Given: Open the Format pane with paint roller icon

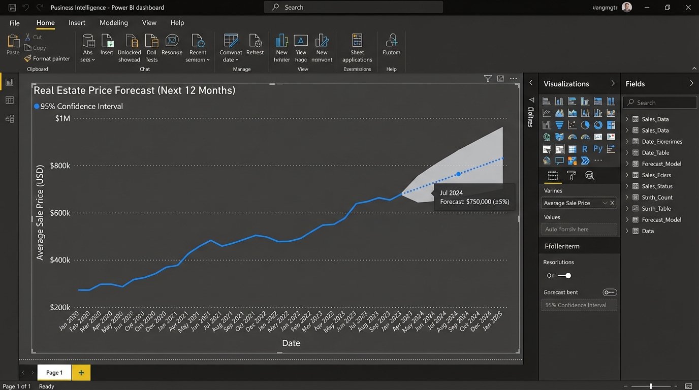Looking at the screenshot, I should click(570, 175).
